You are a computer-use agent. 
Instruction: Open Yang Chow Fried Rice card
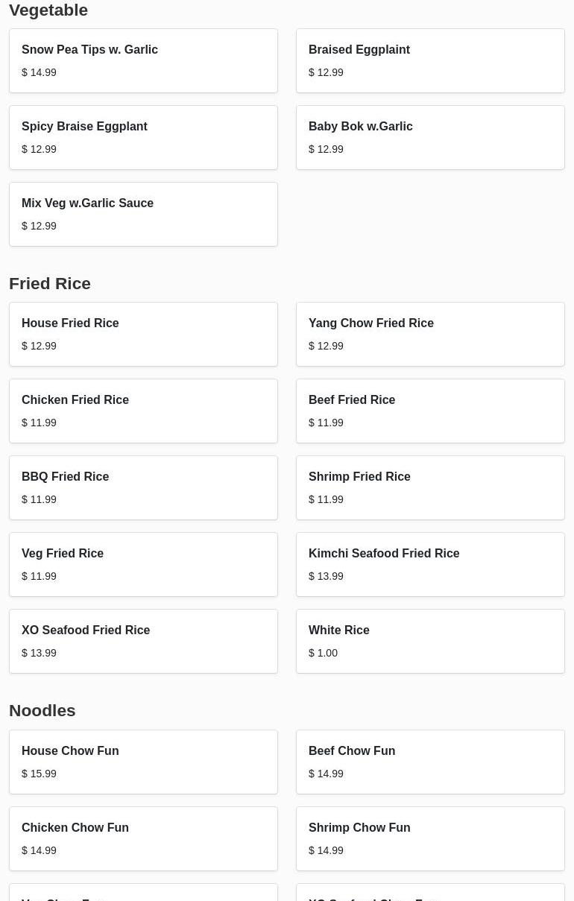tap(430, 334)
